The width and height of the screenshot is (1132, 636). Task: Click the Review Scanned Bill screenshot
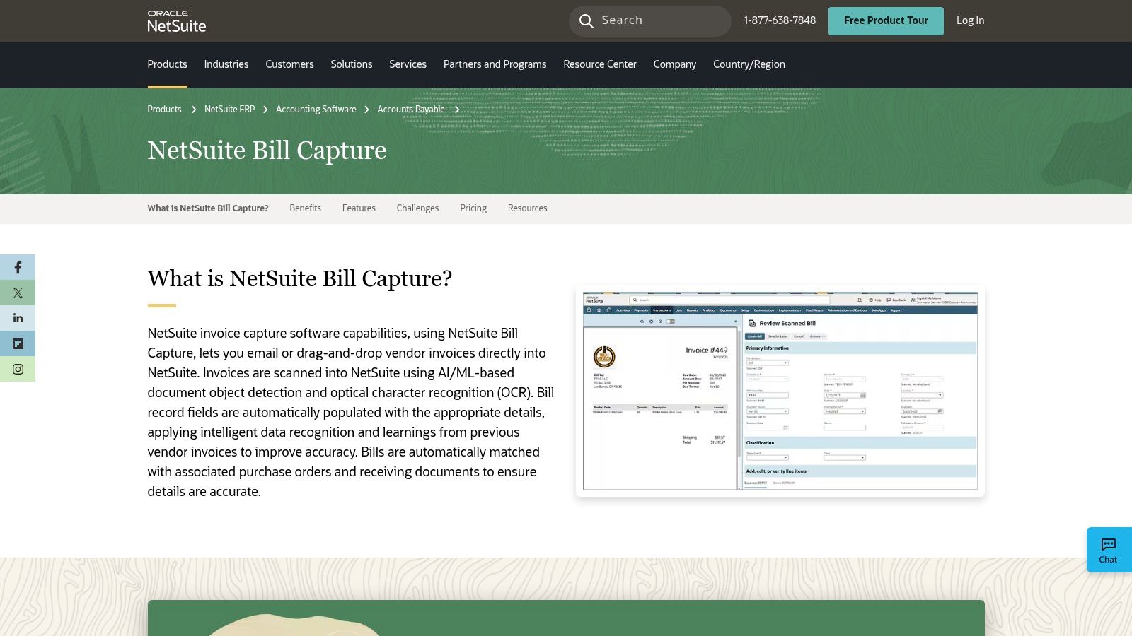pos(779,391)
